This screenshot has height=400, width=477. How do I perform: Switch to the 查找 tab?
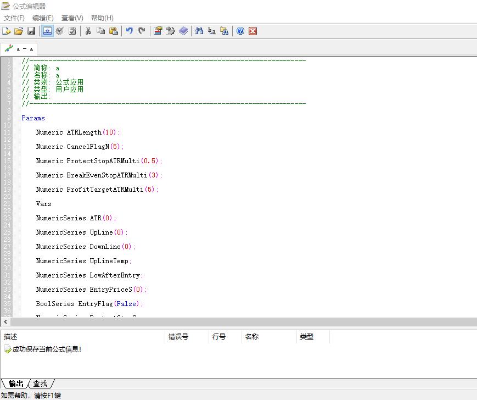click(x=40, y=384)
